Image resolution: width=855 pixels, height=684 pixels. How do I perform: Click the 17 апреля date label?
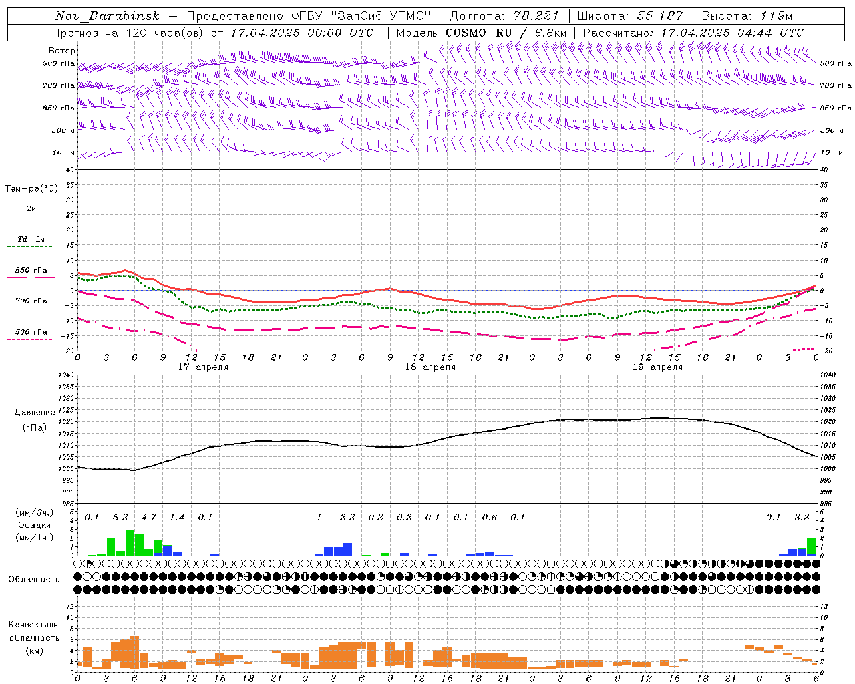tap(203, 367)
